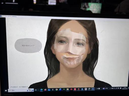Switch to the highlighted active demo app icon
This screenshot has height=96, width=129.
coord(93,89)
